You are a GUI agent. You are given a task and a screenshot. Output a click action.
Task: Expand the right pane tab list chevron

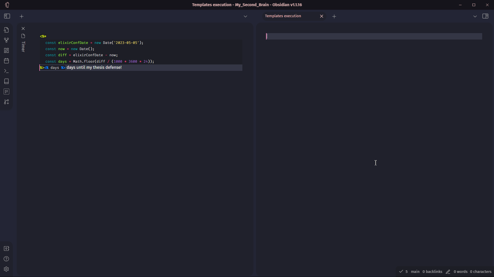[x=475, y=16]
